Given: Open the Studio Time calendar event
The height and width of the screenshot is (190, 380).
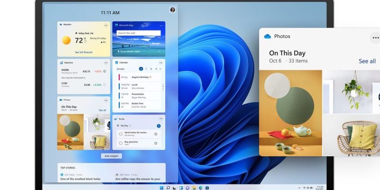Looking at the screenshot, I should pos(140,105).
